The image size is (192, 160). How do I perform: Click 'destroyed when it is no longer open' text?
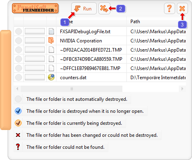[85, 111]
